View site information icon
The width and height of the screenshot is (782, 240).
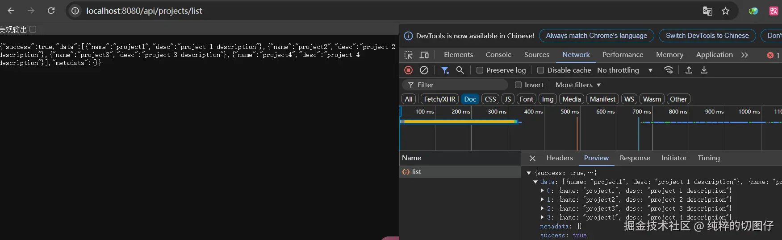coord(75,11)
